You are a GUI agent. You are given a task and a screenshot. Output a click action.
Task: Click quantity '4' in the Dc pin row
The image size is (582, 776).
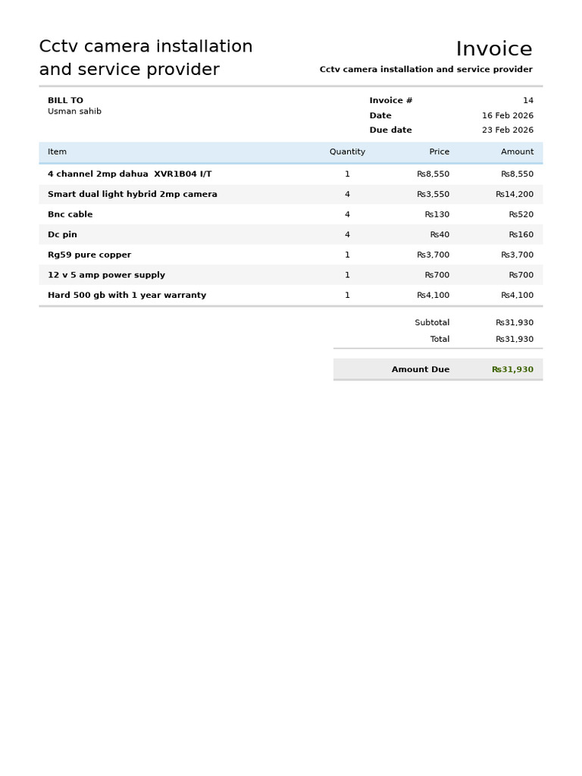(x=347, y=235)
